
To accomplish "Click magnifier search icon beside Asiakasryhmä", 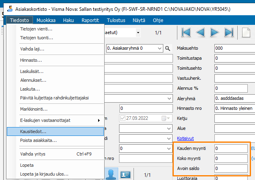I will [x=167, y=49].
